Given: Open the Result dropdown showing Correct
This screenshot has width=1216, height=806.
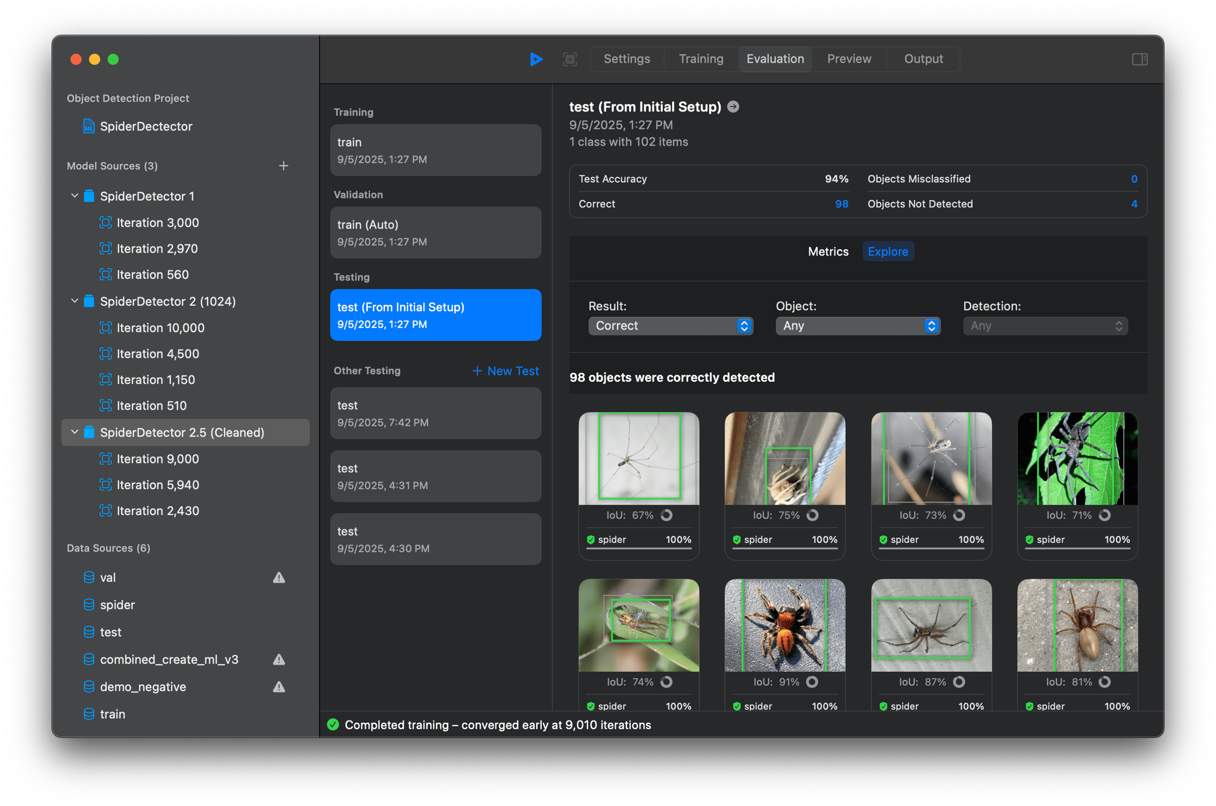Looking at the screenshot, I should 670,326.
